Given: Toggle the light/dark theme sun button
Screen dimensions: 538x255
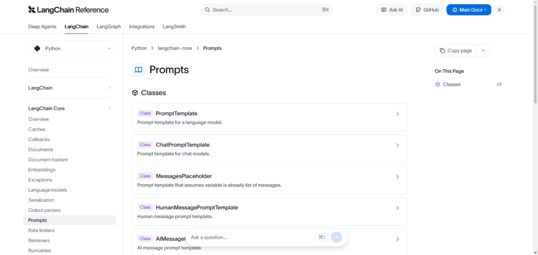Looking at the screenshot, I should click(499, 10).
